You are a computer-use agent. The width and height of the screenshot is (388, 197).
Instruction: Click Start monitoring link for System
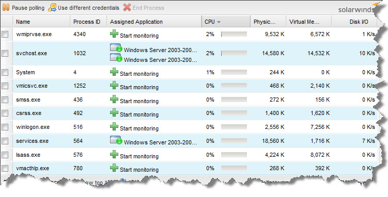coord(139,74)
